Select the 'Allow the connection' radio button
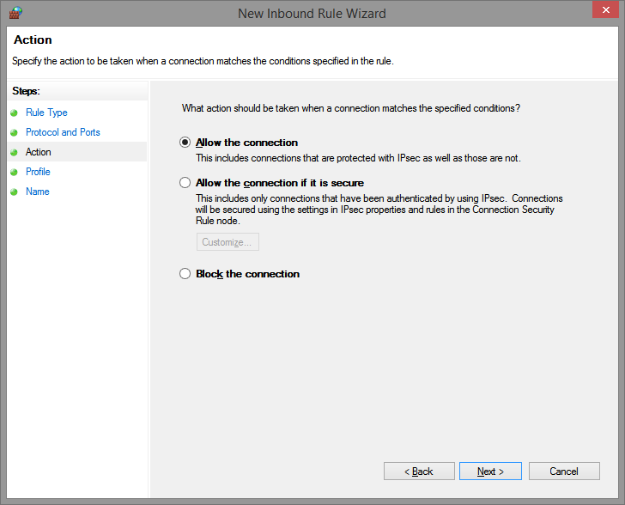Screen dimensions: 625x505 click(185, 143)
